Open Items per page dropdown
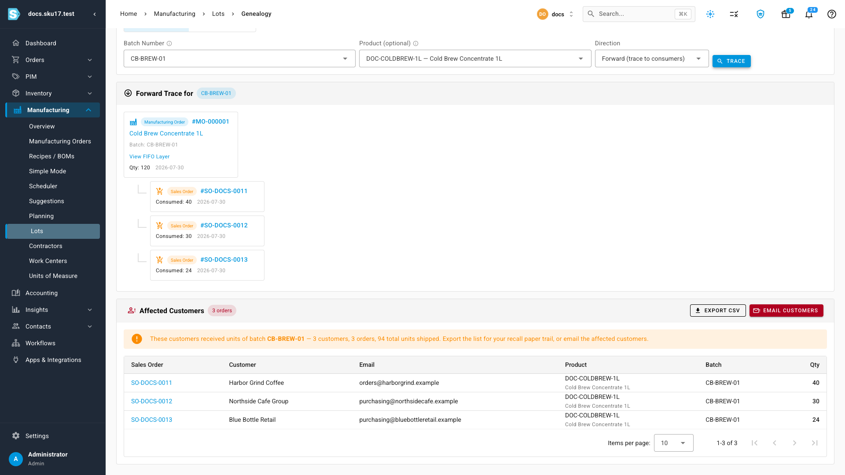 point(673,443)
